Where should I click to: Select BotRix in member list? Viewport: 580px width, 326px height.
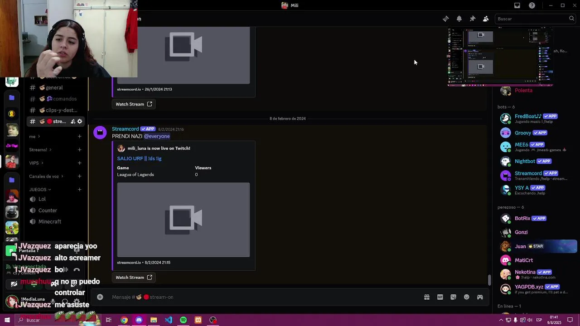pos(537,218)
